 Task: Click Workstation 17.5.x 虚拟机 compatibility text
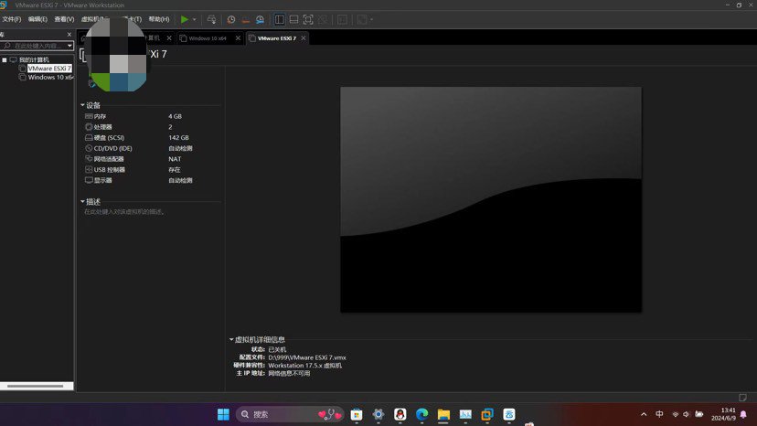coord(304,366)
